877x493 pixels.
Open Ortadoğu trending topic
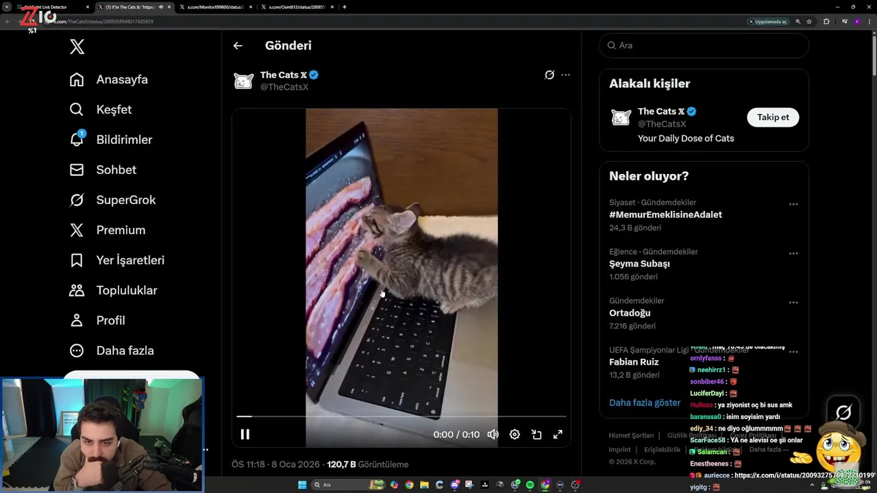pyautogui.click(x=630, y=313)
